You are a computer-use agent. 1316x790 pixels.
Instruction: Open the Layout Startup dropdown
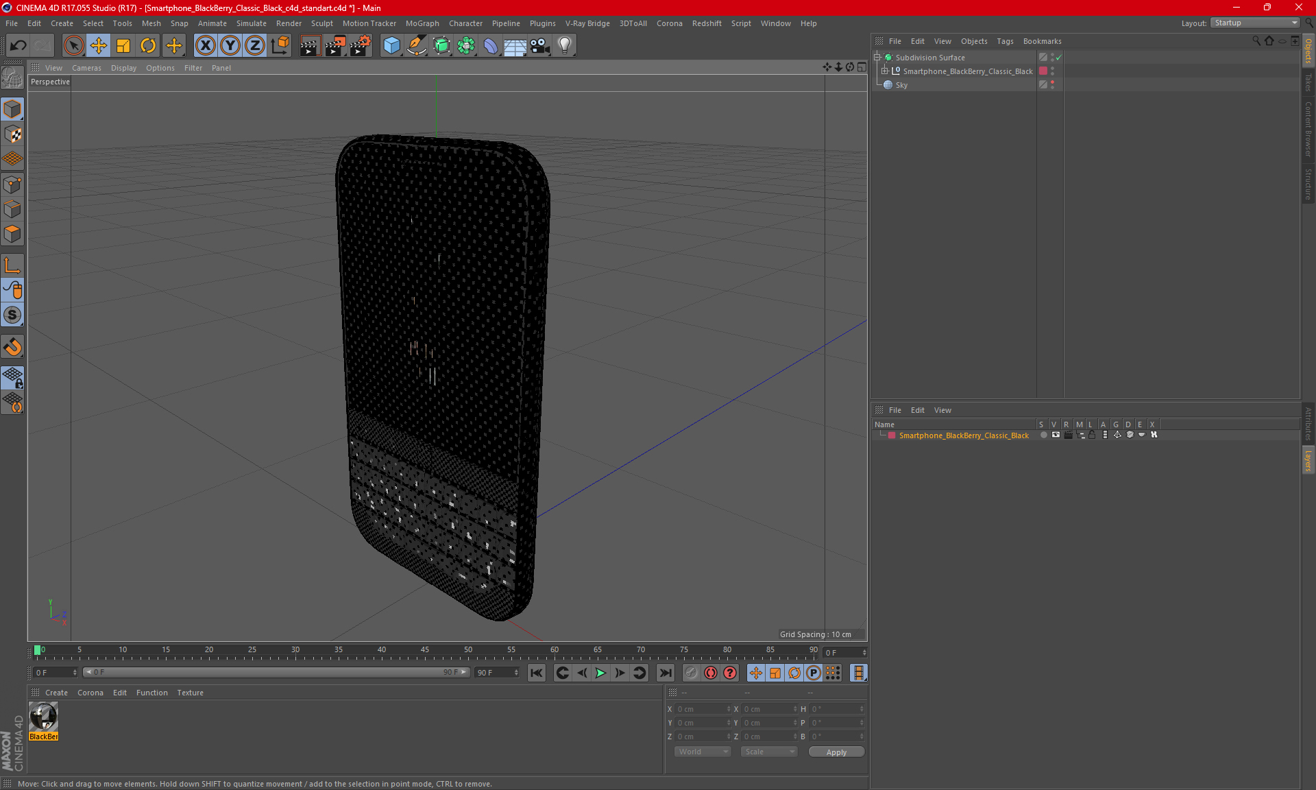click(x=1255, y=23)
